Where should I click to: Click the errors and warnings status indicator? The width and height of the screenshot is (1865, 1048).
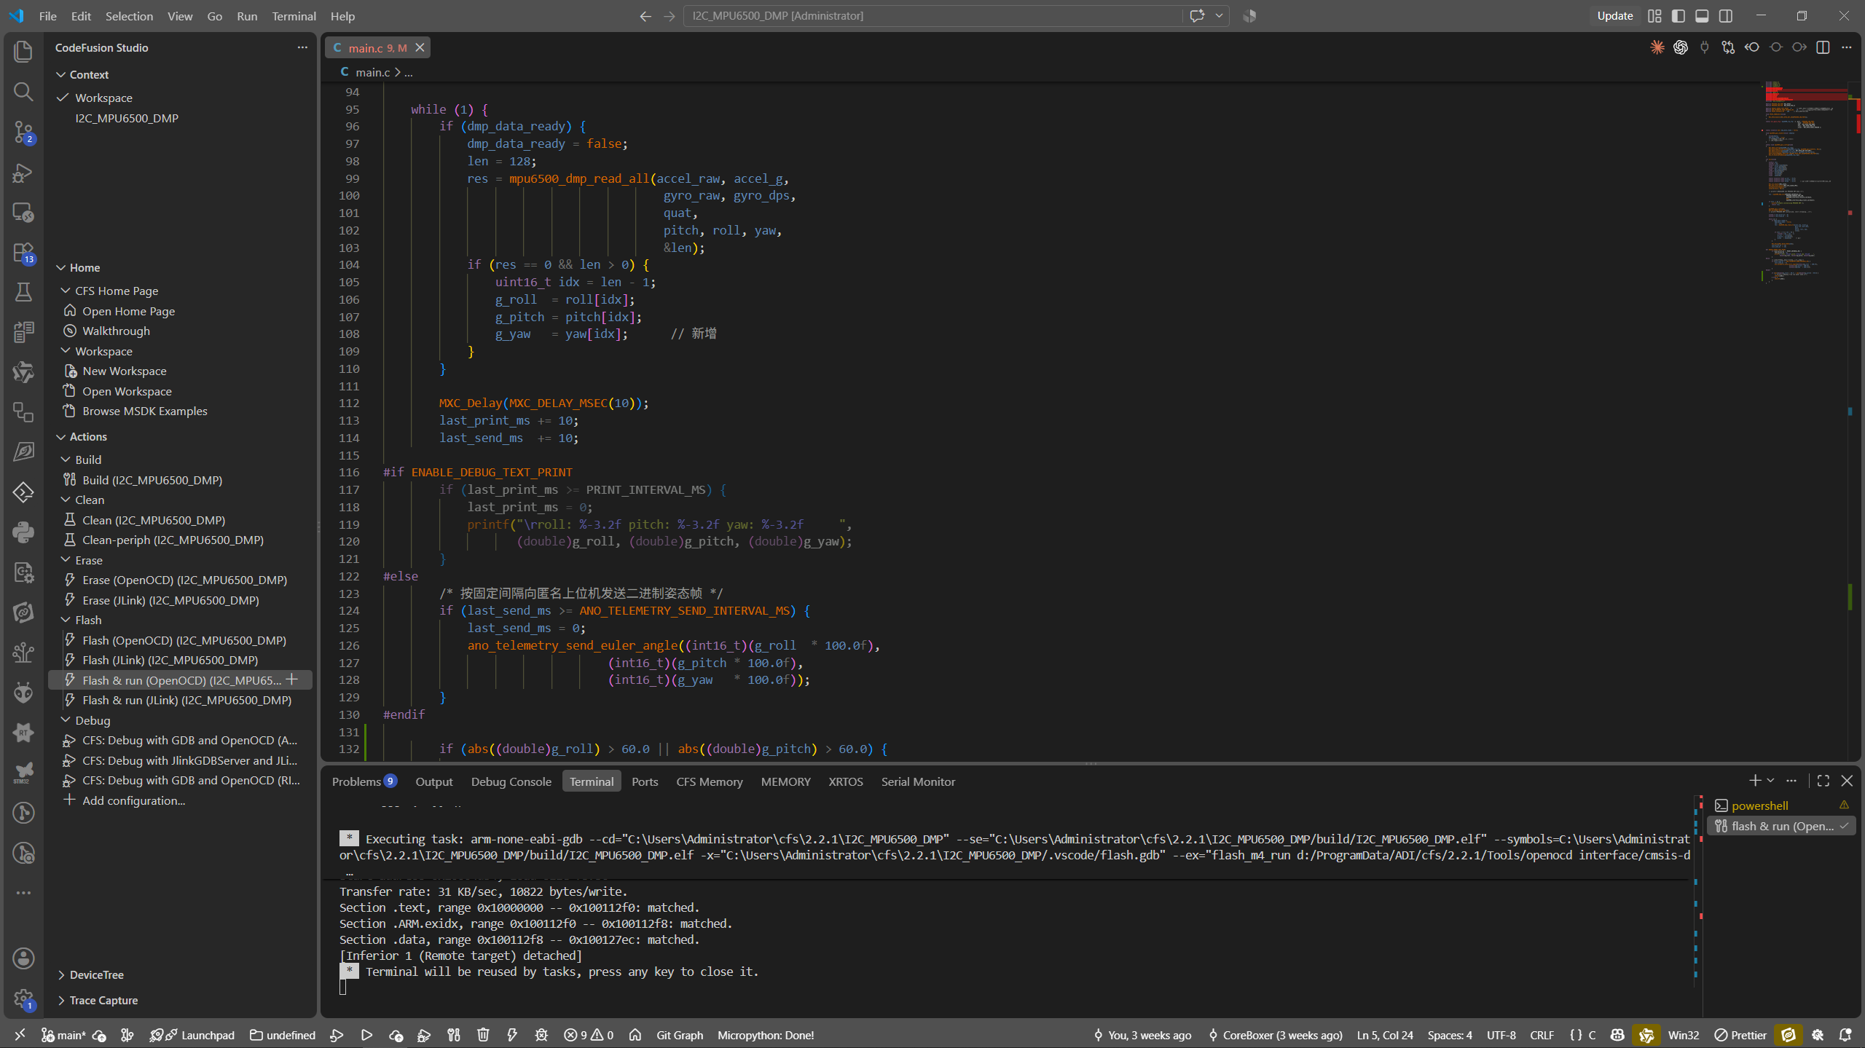[x=589, y=1035]
